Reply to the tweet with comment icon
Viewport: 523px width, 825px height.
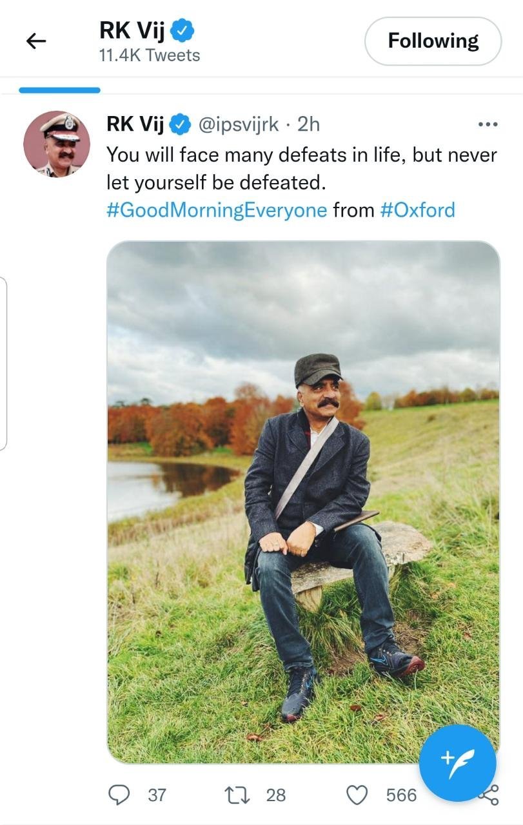pyautogui.click(x=118, y=795)
